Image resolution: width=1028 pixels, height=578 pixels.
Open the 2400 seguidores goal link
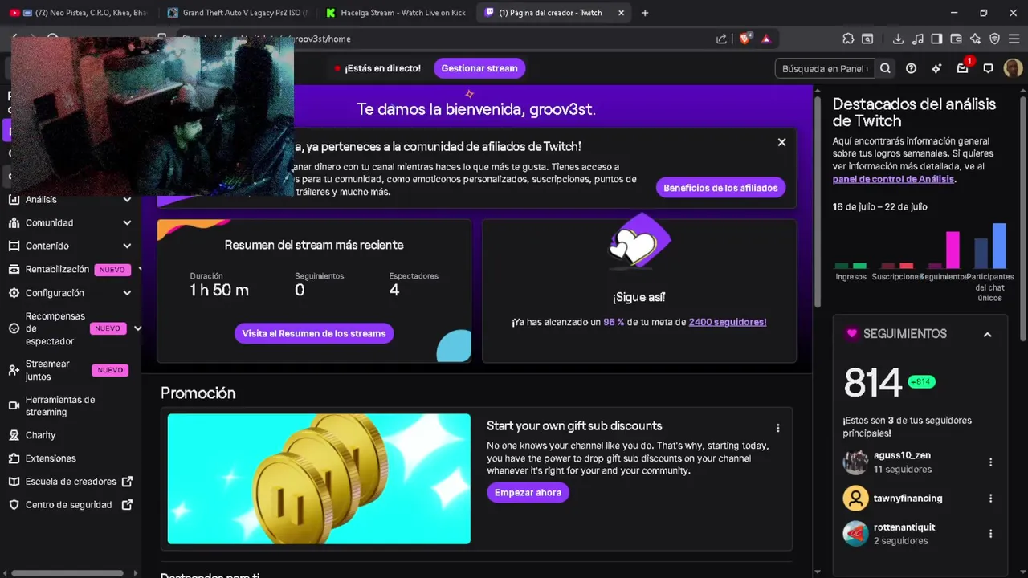[727, 322]
